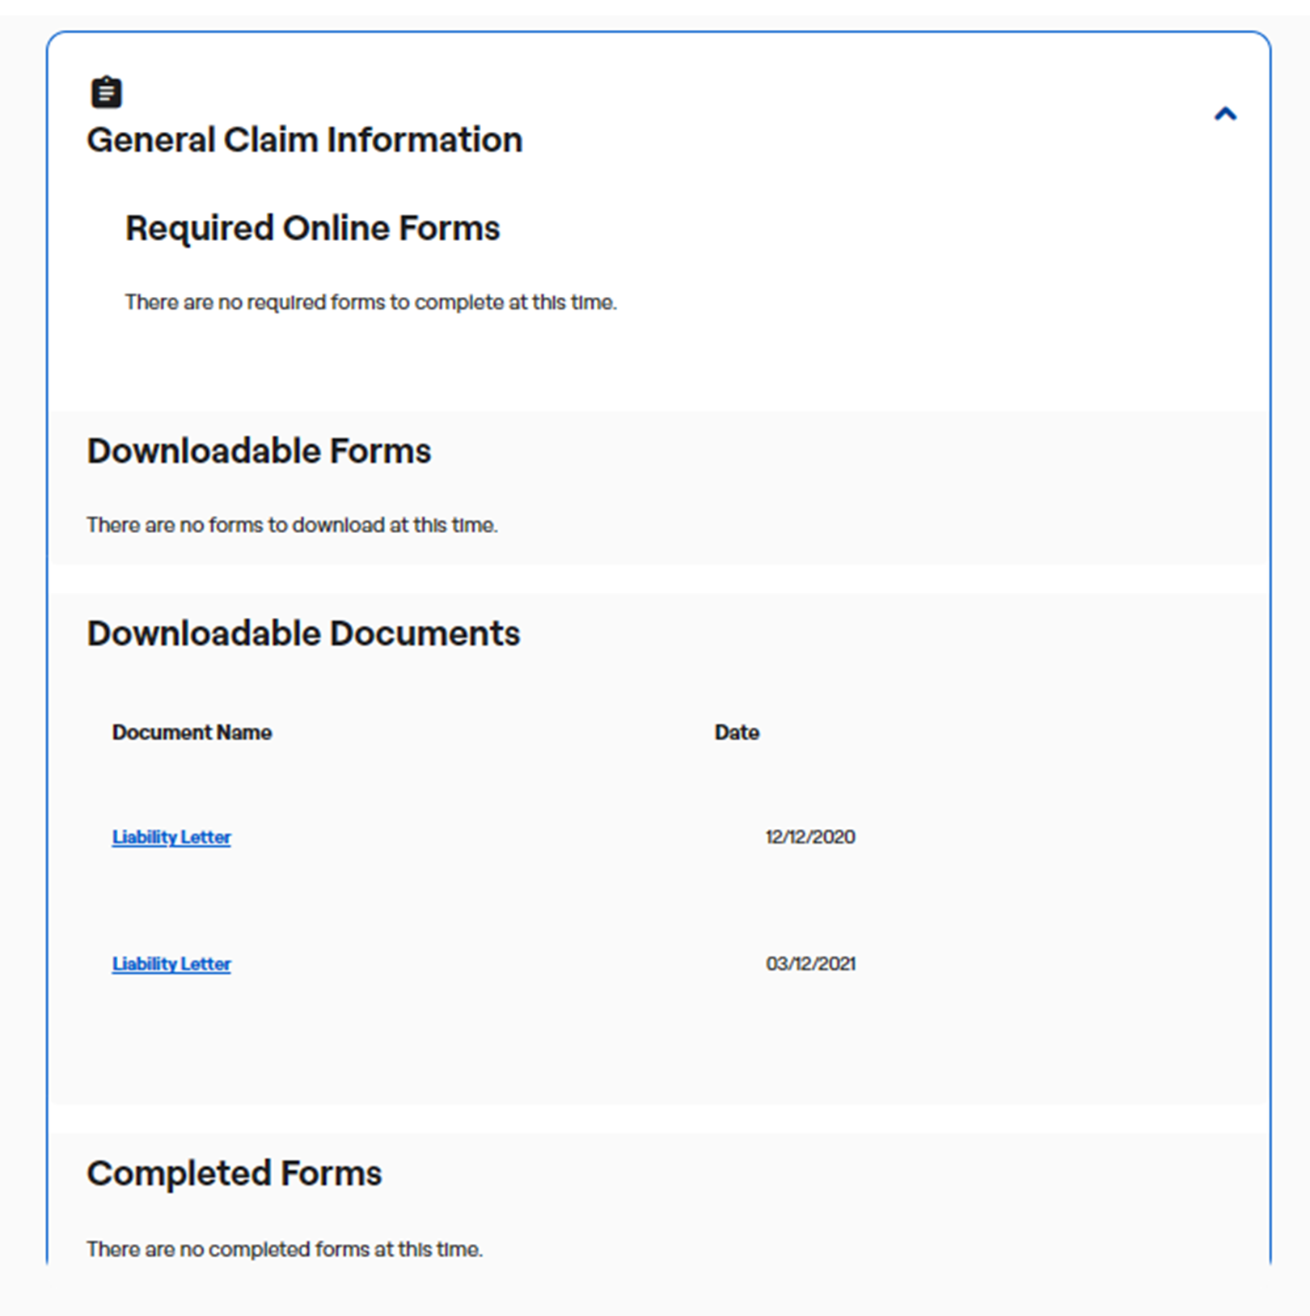Click the Downloadable Forms heading
Viewport: 1310px width, 1316px height.
point(259,451)
